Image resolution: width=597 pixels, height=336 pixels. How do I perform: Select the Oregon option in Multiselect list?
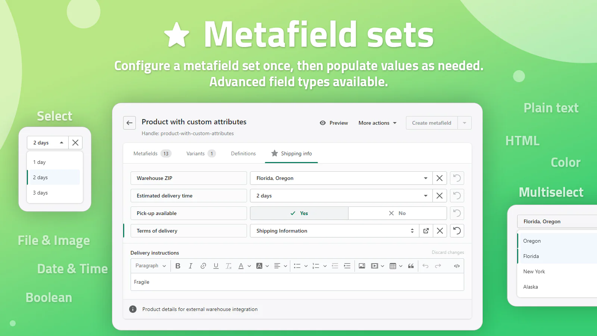pos(532,241)
